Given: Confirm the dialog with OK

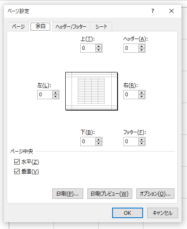Looking at the screenshot, I should point(128,213).
